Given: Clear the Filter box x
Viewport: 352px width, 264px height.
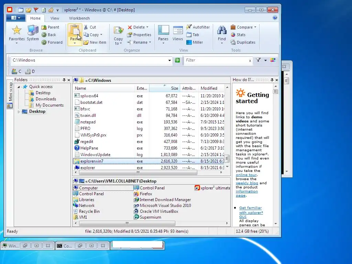Looking at the screenshot, I should pos(250,60).
